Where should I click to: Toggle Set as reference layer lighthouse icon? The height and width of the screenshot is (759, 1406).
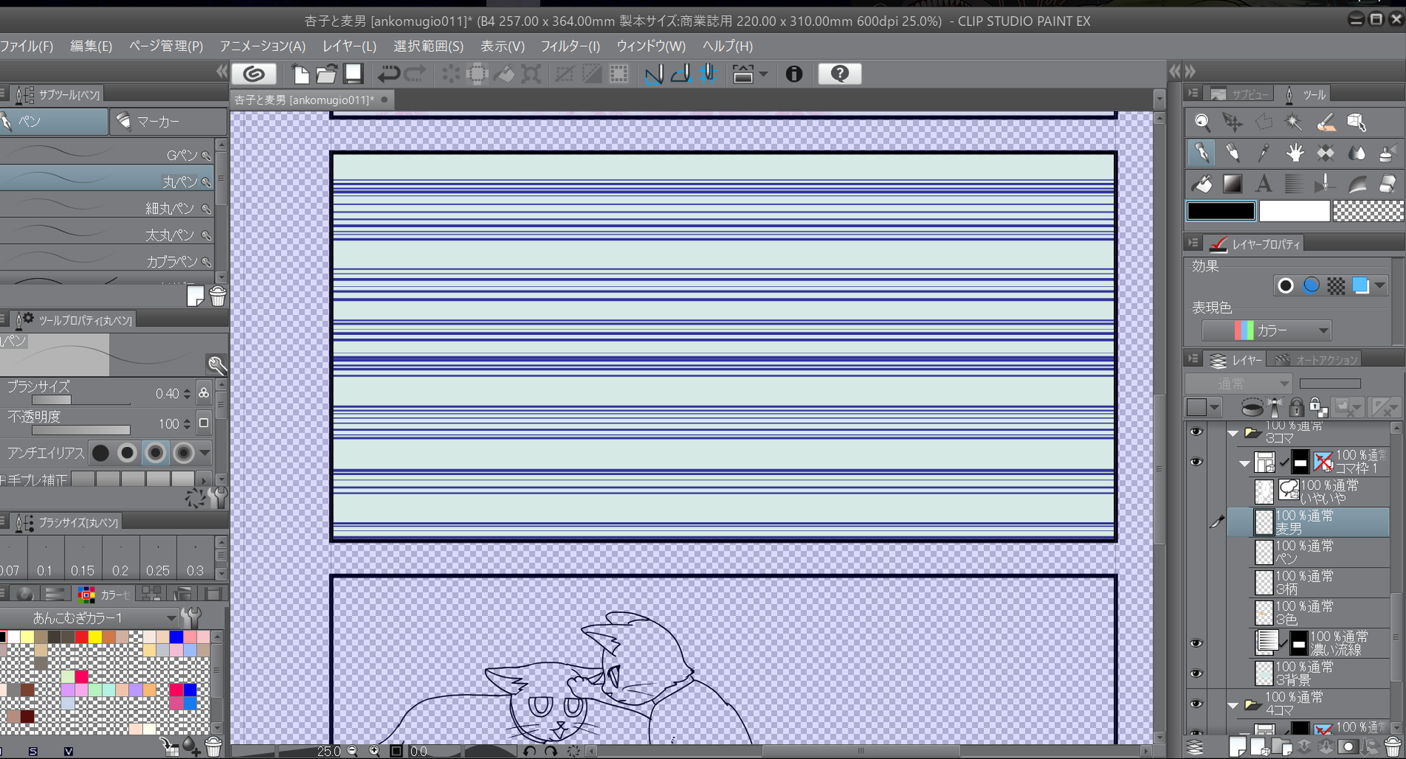[x=1275, y=407]
